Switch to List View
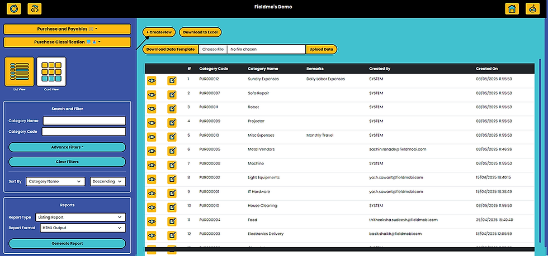Screen dimensions: 548x256 coord(19,72)
